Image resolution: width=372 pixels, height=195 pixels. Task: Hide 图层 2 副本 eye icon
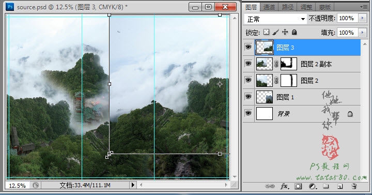coord(248,64)
